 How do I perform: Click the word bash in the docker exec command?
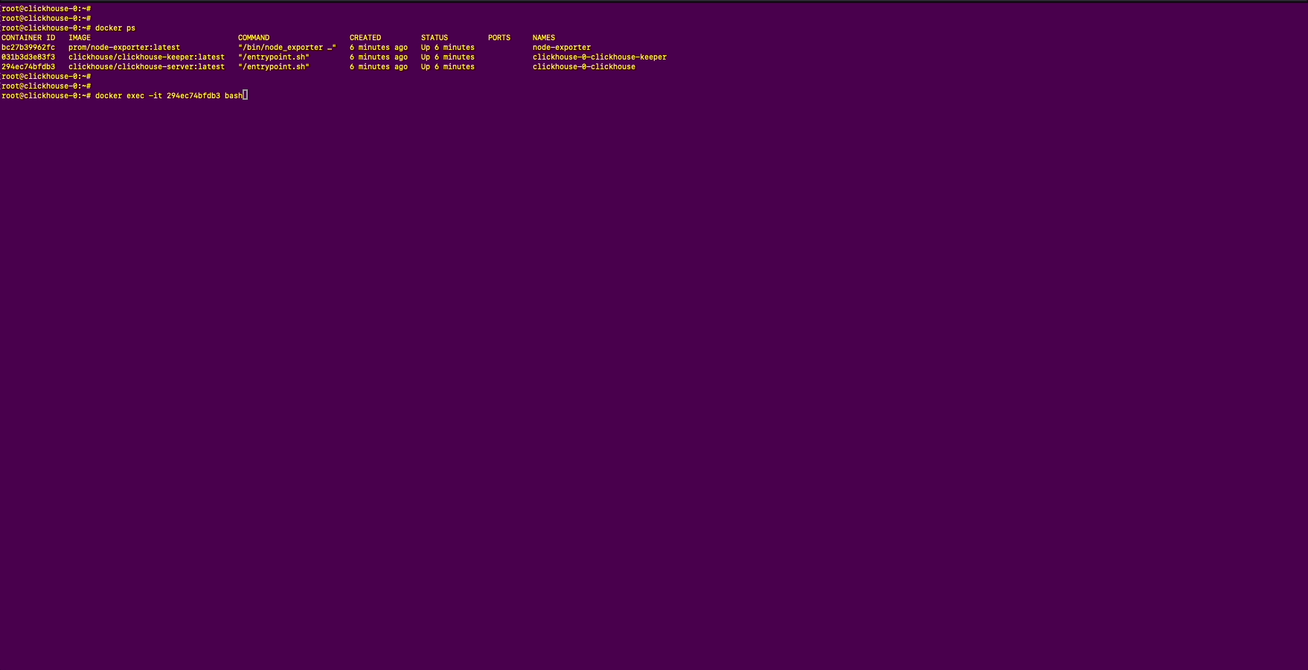click(234, 96)
